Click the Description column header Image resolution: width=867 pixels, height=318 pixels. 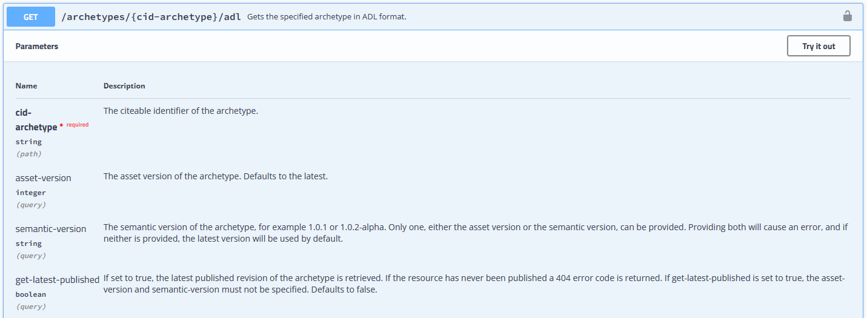point(124,86)
